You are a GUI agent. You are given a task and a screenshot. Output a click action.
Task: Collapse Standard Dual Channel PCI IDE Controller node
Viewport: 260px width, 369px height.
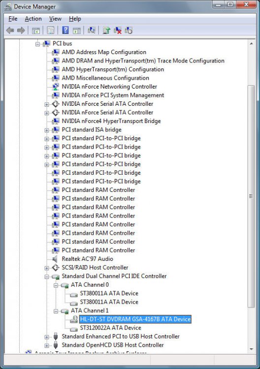(x=47, y=277)
